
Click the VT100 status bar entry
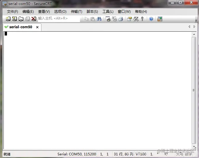(141, 154)
